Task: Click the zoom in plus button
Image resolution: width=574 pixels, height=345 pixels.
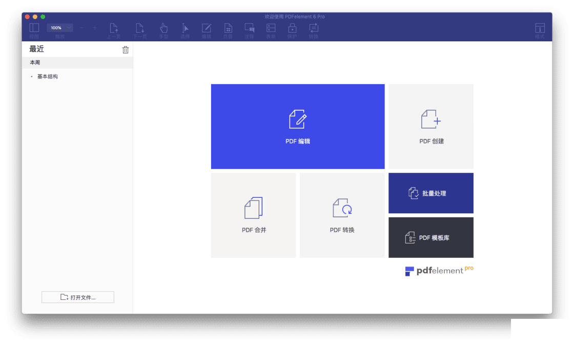Action: tap(94, 28)
